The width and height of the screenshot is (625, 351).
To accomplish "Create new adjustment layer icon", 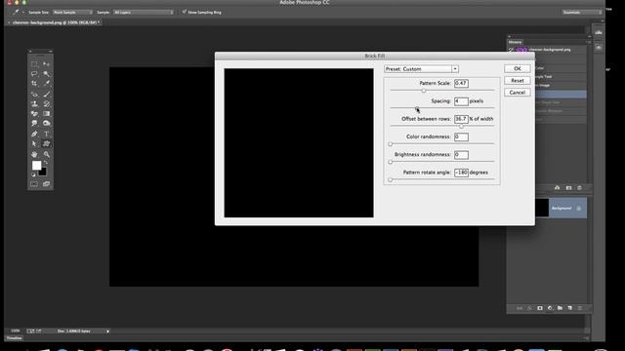I will coord(550,308).
